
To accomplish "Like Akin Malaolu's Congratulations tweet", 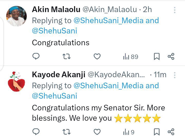I will [x=97, y=56].
